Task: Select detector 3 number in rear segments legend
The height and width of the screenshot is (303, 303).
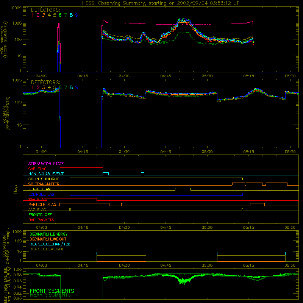Action: click(x=44, y=87)
